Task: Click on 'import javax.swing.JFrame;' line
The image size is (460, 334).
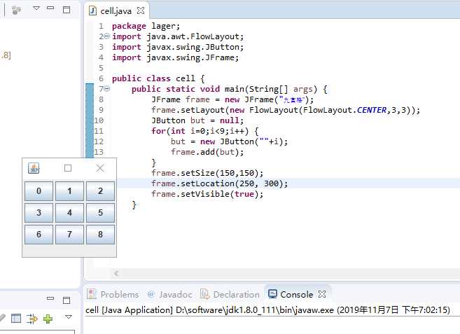Action: pos(176,57)
